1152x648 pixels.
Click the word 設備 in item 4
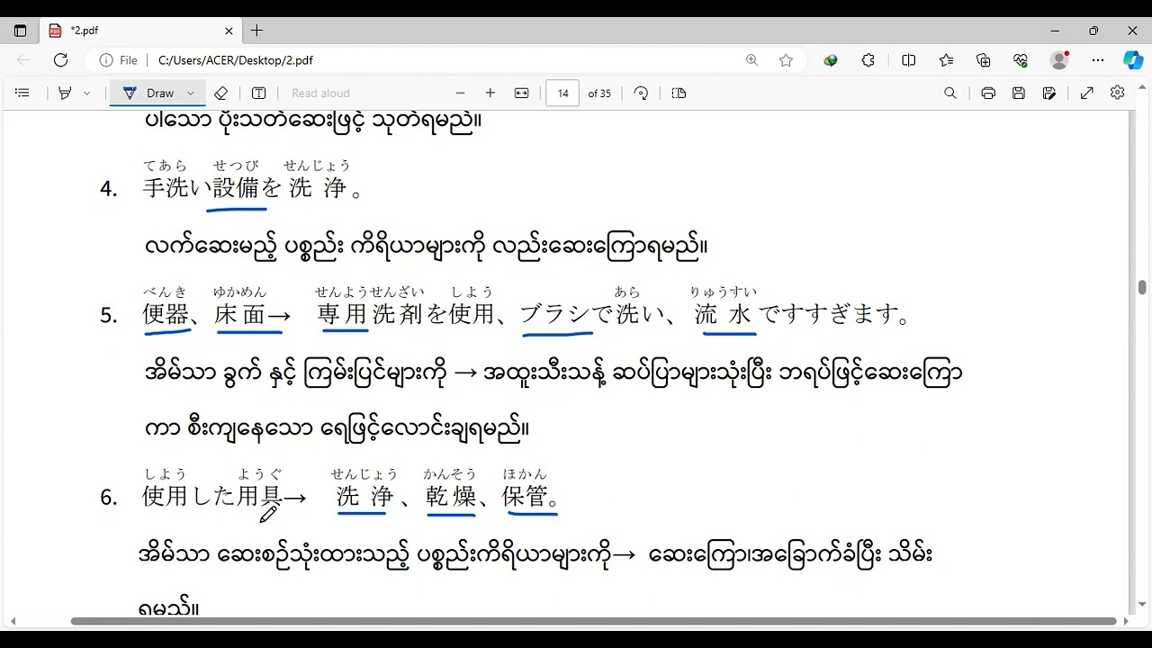click(236, 188)
